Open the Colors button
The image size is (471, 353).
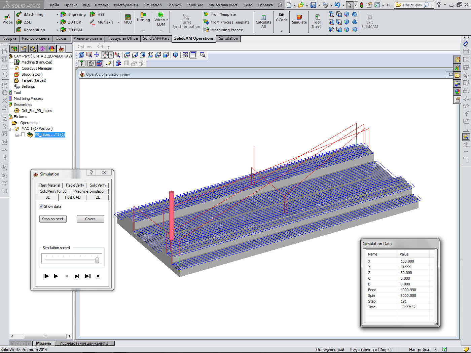pyautogui.click(x=90, y=219)
